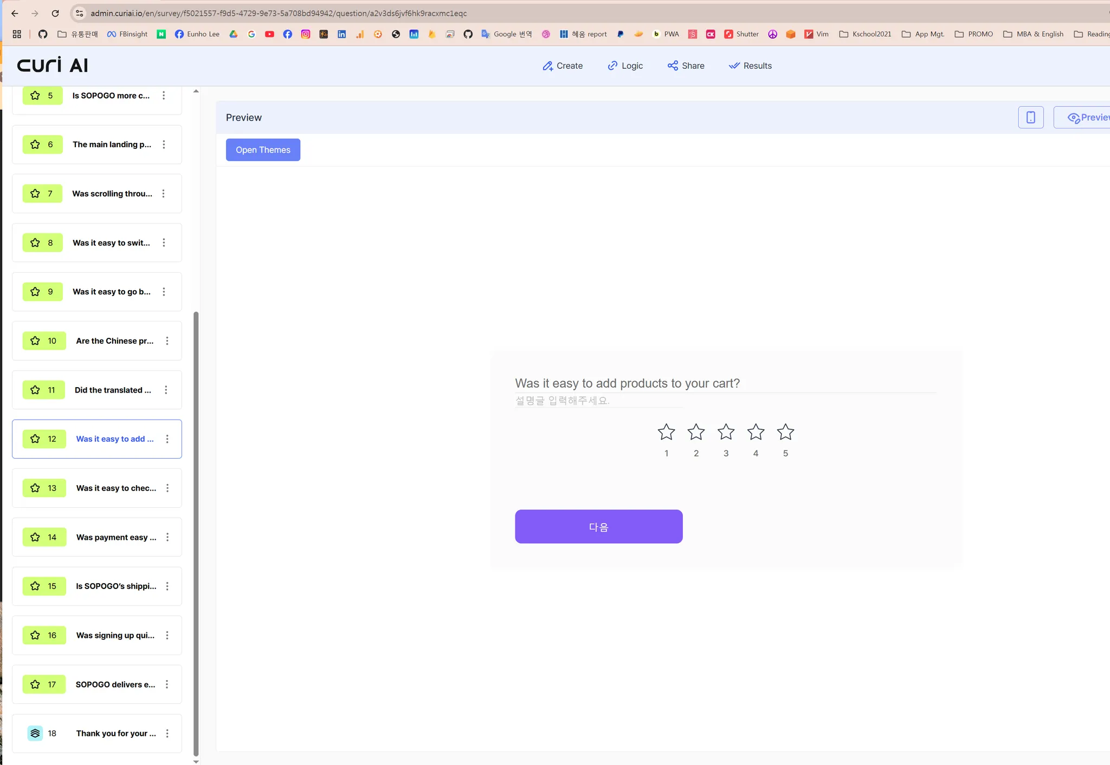Click the Preview button with eye icon

point(1087,117)
